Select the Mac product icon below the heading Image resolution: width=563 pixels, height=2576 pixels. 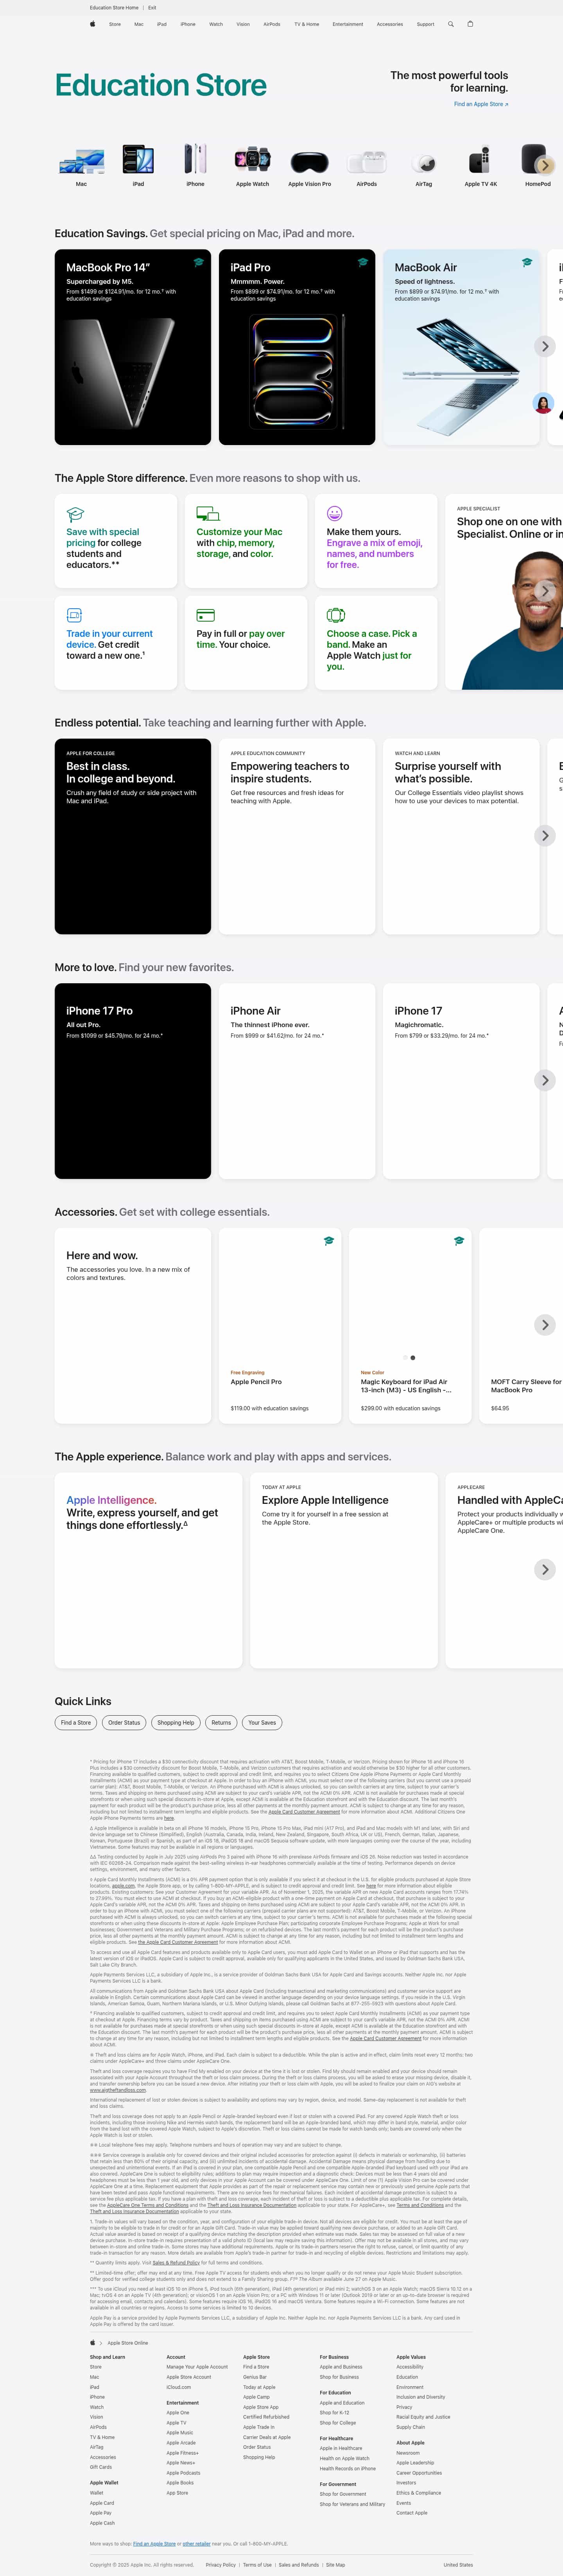[x=82, y=160]
